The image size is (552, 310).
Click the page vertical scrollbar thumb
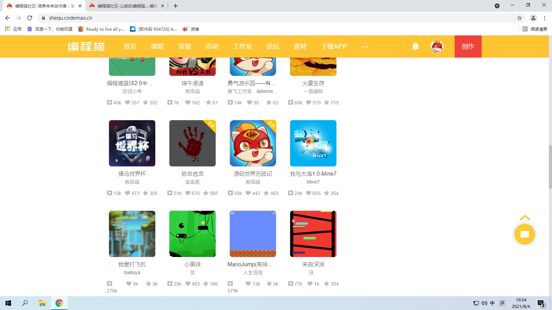pos(550,167)
